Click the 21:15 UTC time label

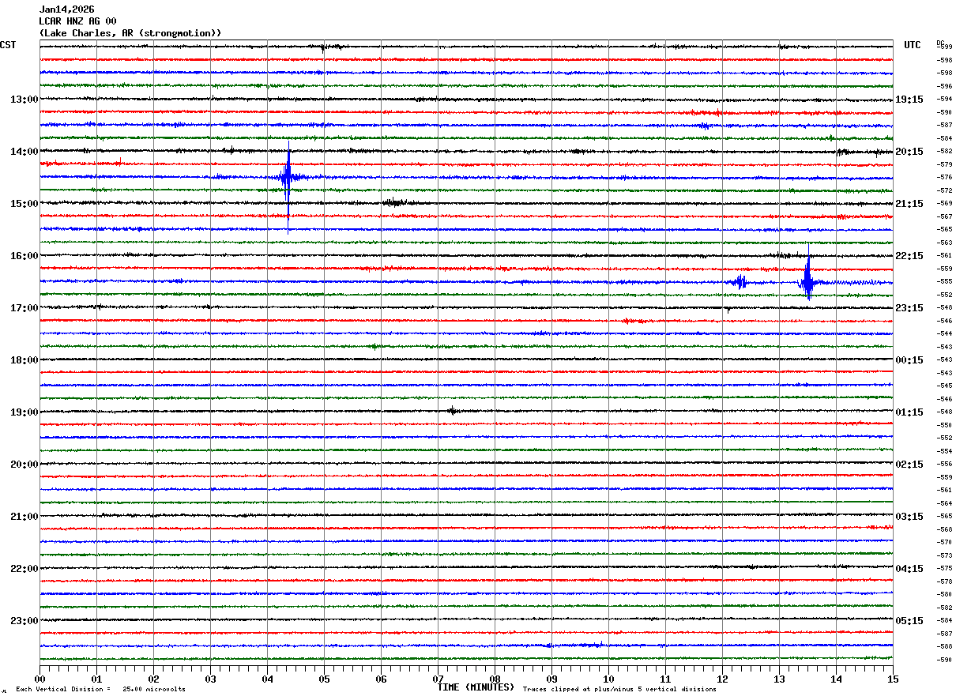(909, 204)
